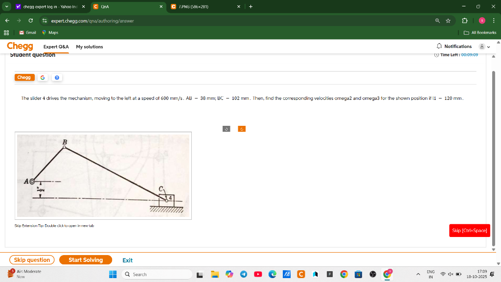Open the Maps bookmark
This screenshot has height=282, width=501.
click(x=50, y=33)
